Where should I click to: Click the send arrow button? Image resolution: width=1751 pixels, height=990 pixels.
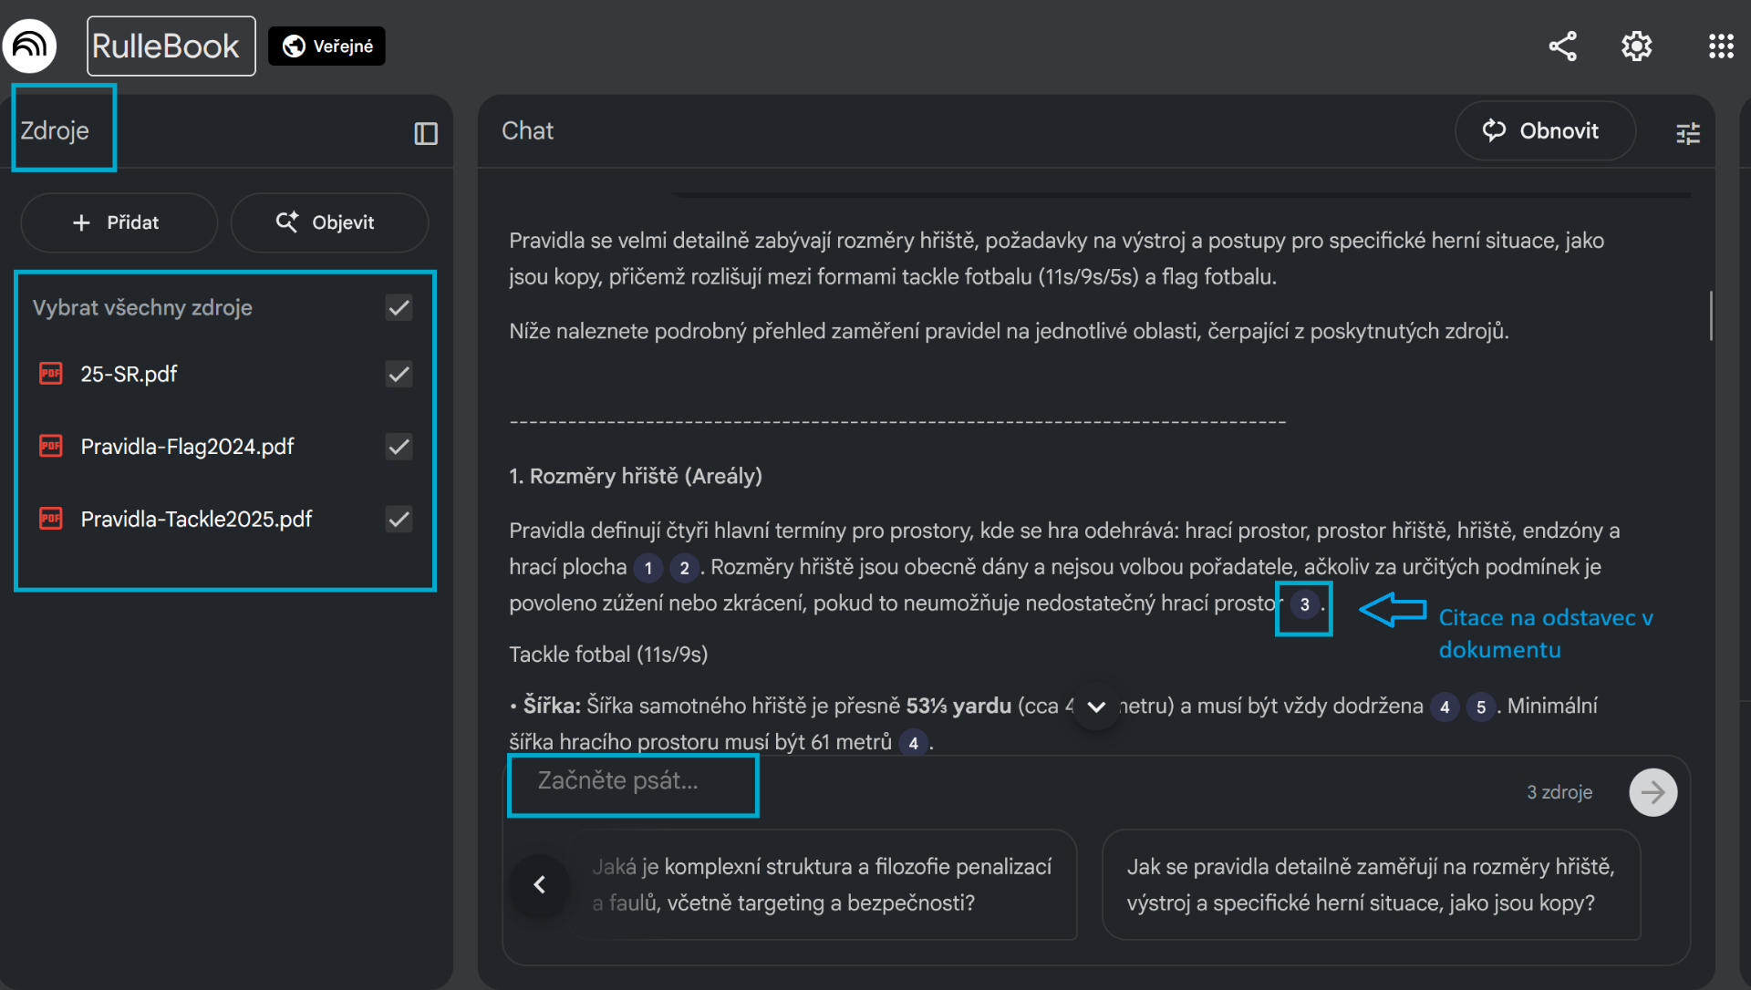pyautogui.click(x=1653, y=792)
